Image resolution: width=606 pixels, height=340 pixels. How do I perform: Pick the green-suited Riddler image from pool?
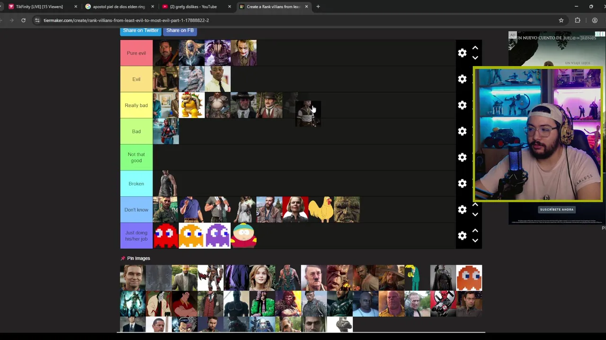click(x=262, y=304)
